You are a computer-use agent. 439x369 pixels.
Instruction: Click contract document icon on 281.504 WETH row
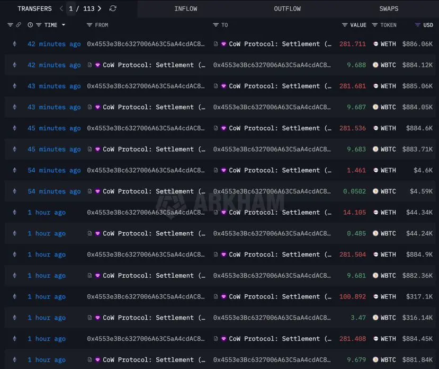216,254
